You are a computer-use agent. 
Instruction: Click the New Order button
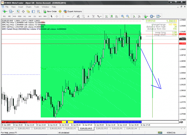coord(50,11)
